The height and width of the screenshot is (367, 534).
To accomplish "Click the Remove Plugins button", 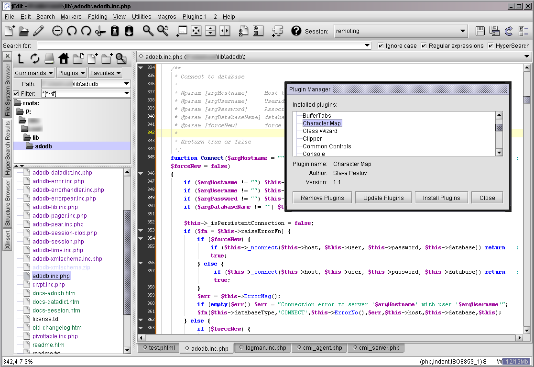I will (x=322, y=198).
